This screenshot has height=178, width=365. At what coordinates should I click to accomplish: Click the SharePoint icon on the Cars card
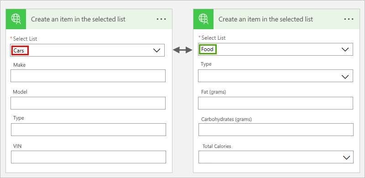point(16,19)
